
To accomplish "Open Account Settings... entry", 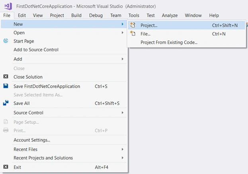I will (x=64, y=140).
